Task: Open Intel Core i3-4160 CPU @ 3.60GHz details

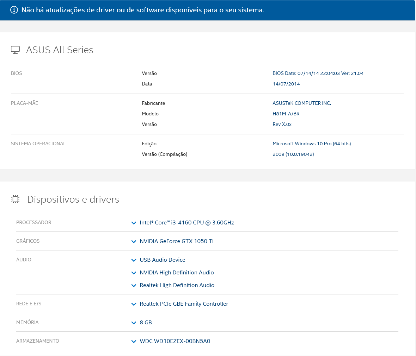Action: click(187, 223)
